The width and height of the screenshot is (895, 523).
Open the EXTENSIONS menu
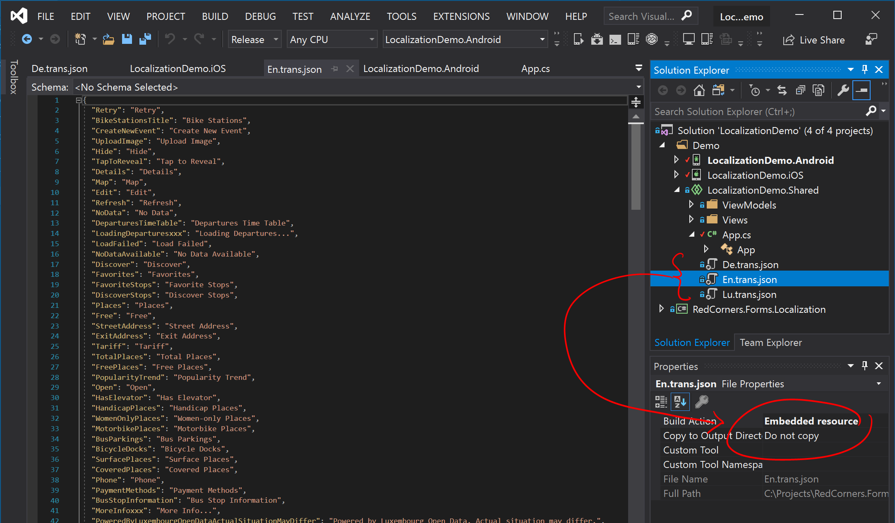coord(461,16)
